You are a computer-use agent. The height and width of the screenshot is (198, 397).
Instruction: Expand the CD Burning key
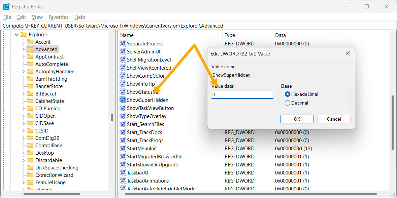[x=24, y=109]
